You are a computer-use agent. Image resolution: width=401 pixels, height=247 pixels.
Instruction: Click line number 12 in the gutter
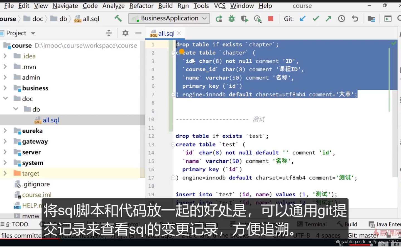(151, 136)
